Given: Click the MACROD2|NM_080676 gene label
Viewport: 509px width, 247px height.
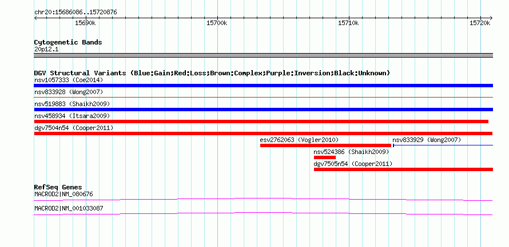Looking at the screenshot, I should click(x=63, y=194).
